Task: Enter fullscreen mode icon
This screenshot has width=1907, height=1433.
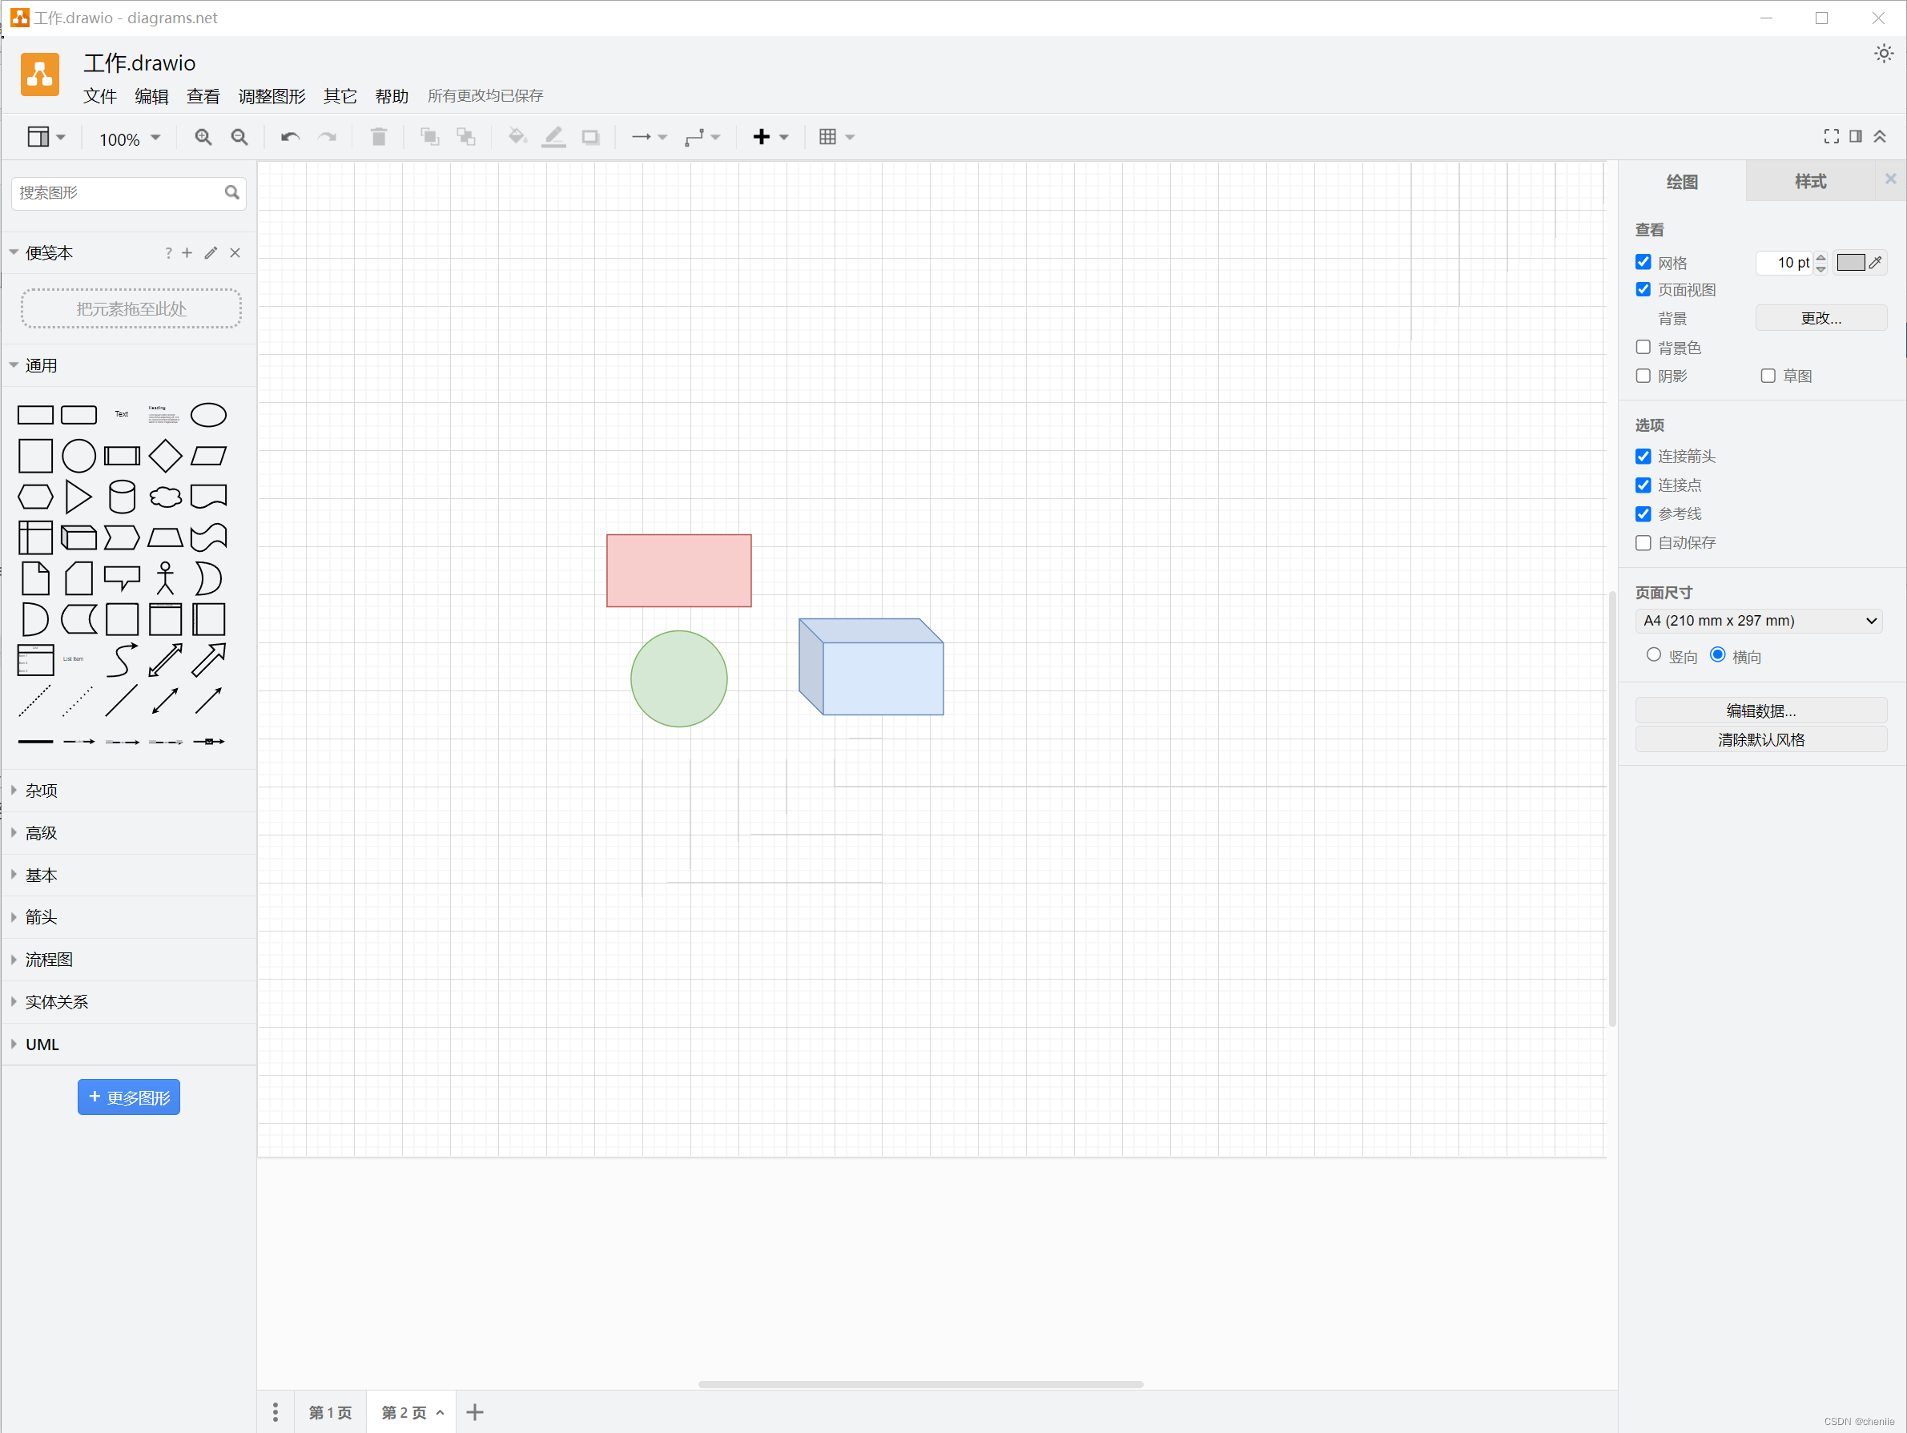Action: 1831,136
